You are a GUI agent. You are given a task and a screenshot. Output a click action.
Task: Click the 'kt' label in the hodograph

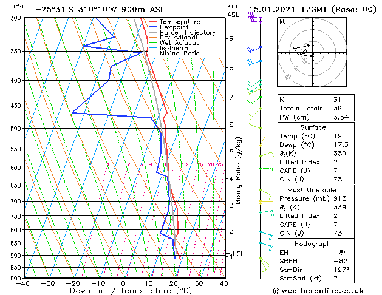pos(282,22)
